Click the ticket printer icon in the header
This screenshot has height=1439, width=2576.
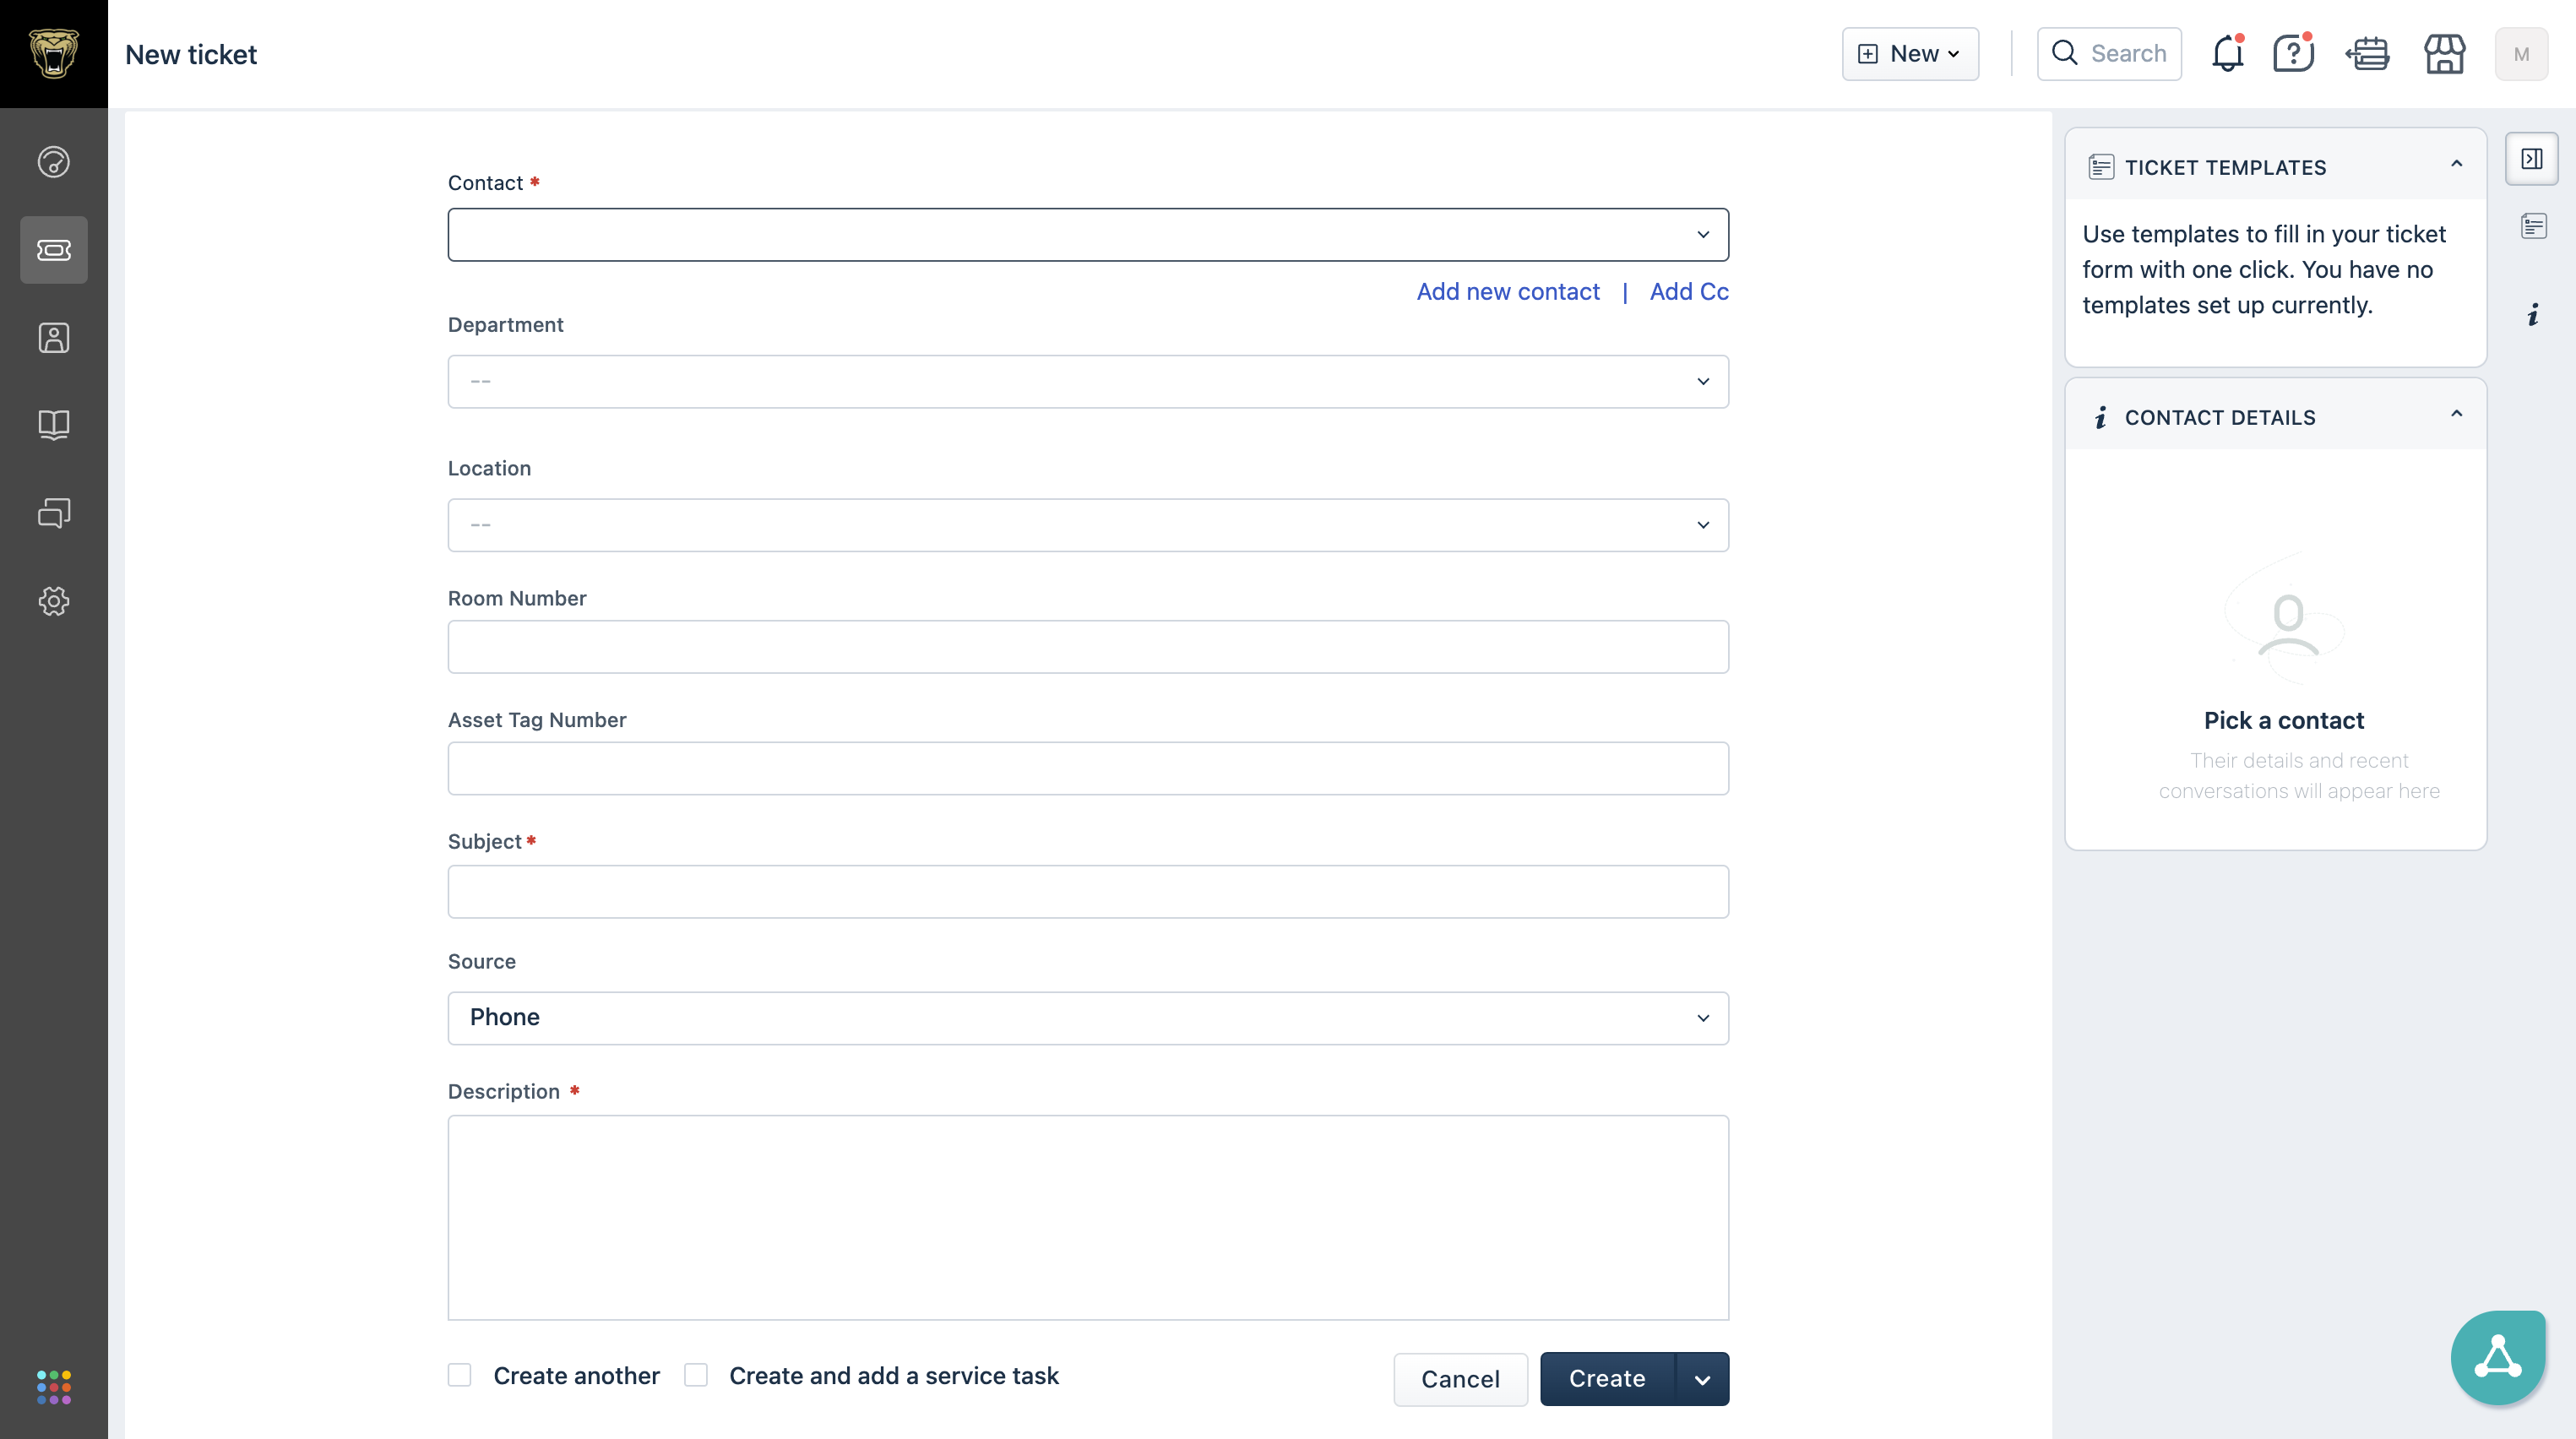coord(2368,54)
